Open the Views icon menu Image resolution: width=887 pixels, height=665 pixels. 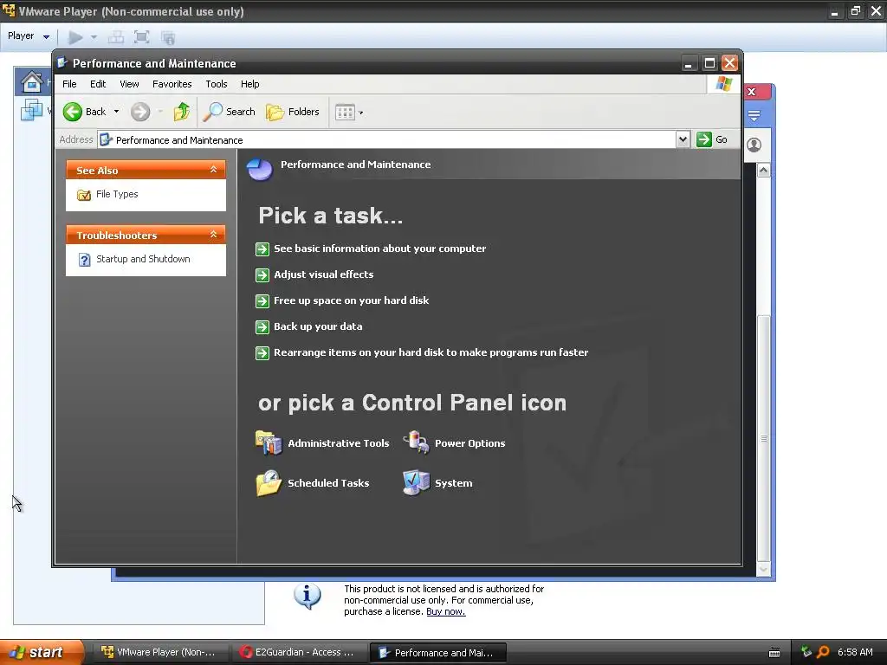coord(348,112)
